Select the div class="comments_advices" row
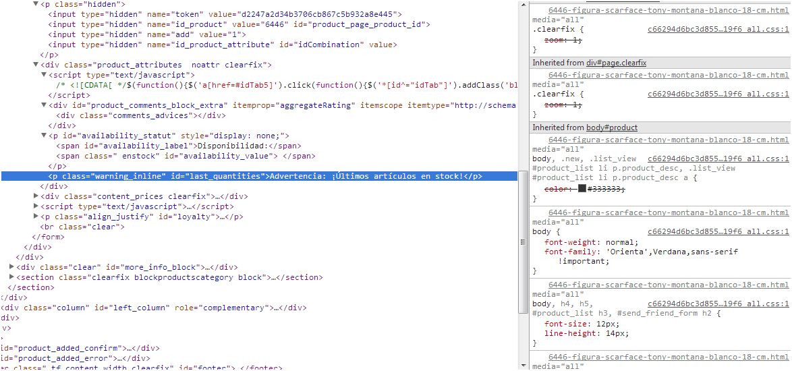The width and height of the screenshot is (792, 371). (x=140, y=115)
